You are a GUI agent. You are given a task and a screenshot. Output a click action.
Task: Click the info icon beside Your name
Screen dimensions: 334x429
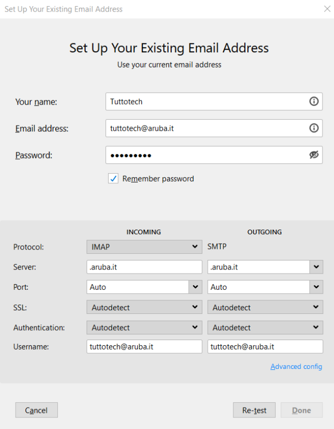(314, 101)
